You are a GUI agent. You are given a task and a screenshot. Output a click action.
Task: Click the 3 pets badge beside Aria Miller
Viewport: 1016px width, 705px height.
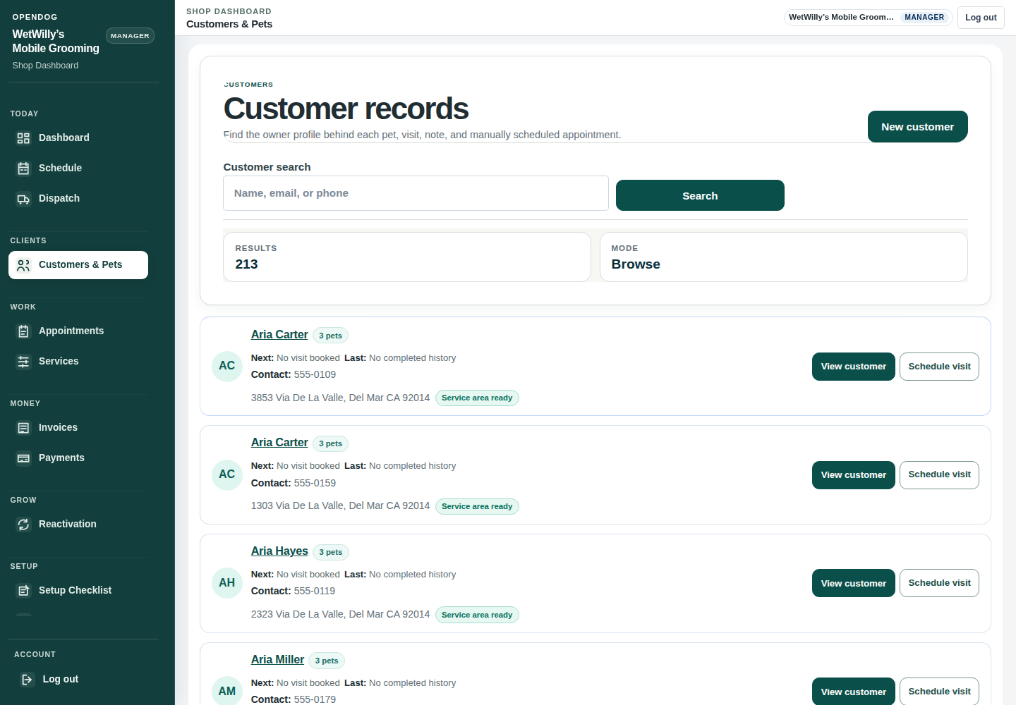(327, 661)
